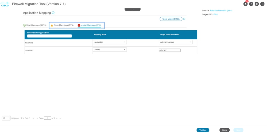This screenshot has width=267, height=133.
Task: Open the notifications bell icon
Action: [x=245, y=4]
